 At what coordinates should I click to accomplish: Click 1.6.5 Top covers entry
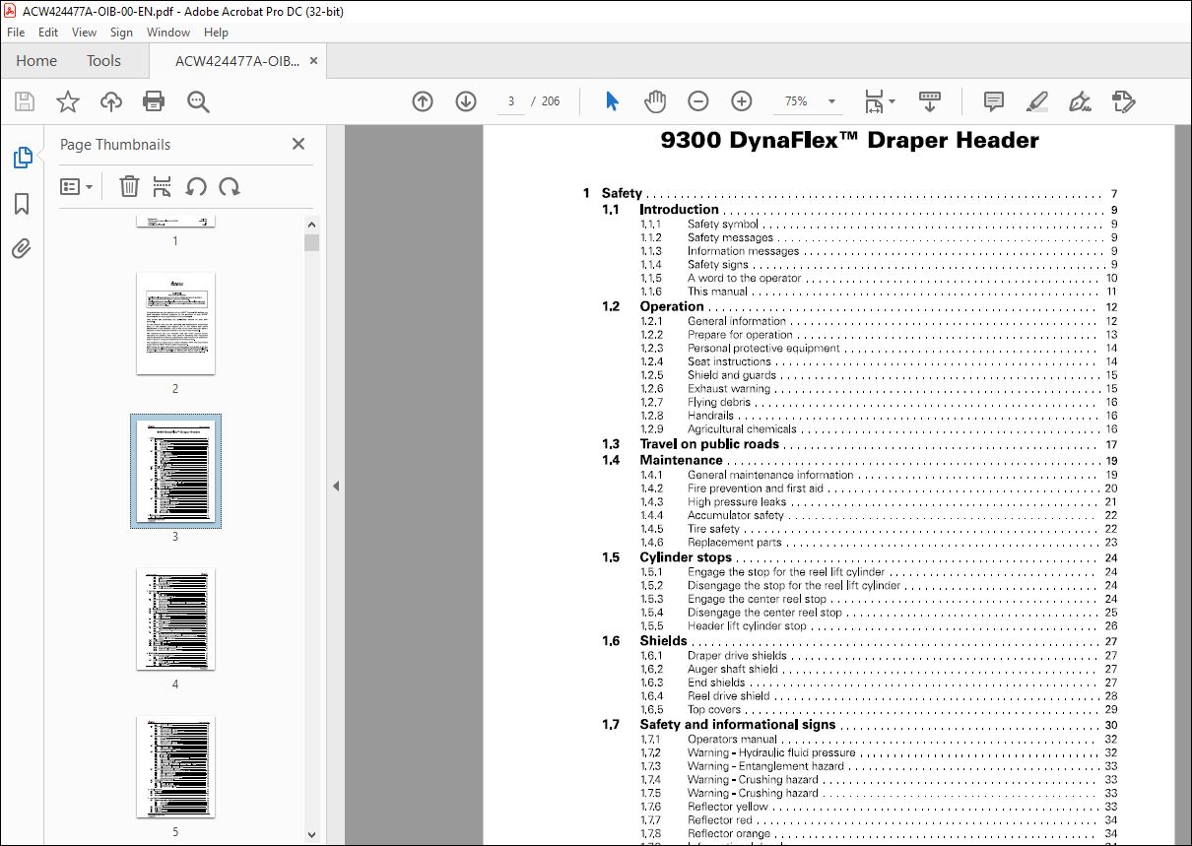[879, 710]
